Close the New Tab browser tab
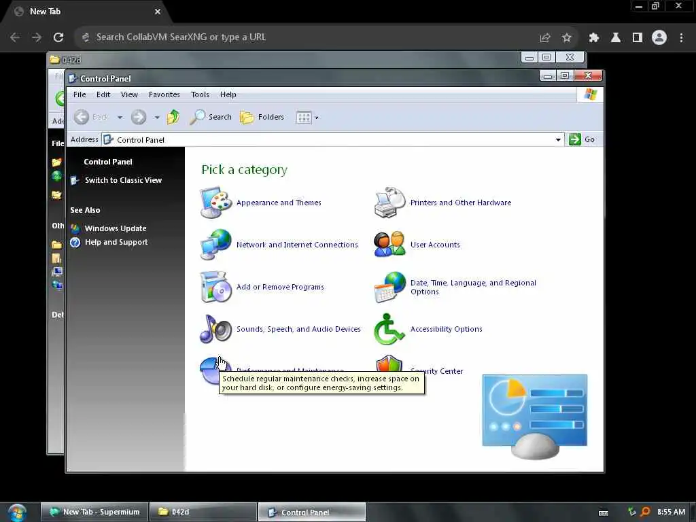696x522 pixels. (x=158, y=12)
